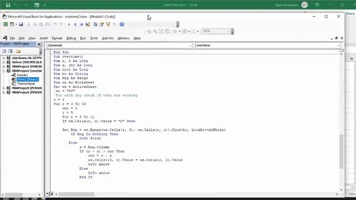The width and height of the screenshot is (356, 200).
Task: Click the VBA icon left of File menu
Action: click(x=5, y=38)
